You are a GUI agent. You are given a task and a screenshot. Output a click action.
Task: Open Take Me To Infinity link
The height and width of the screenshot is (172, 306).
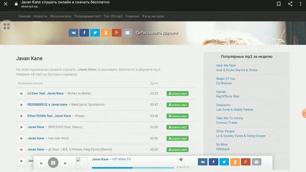pyautogui.click(x=229, y=118)
